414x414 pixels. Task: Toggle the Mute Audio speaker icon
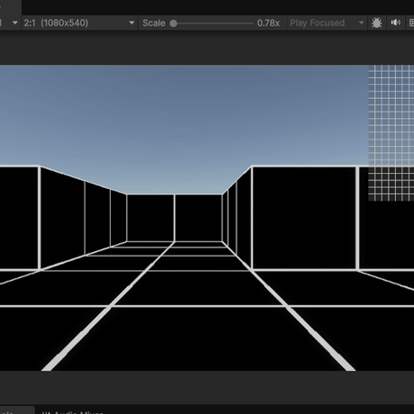click(x=395, y=22)
